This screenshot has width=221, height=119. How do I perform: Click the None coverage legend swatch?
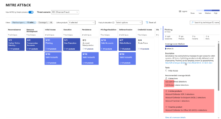click(192, 10)
